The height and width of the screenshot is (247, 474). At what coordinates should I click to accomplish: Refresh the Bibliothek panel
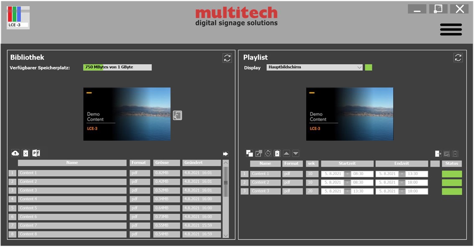227,58
